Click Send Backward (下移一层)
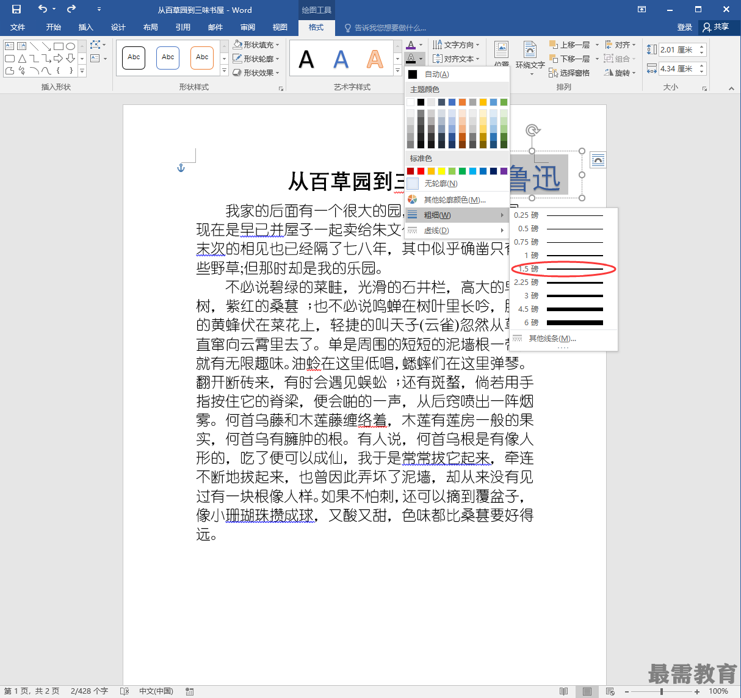This screenshot has height=698, width=741. pyautogui.click(x=569, y=59)
